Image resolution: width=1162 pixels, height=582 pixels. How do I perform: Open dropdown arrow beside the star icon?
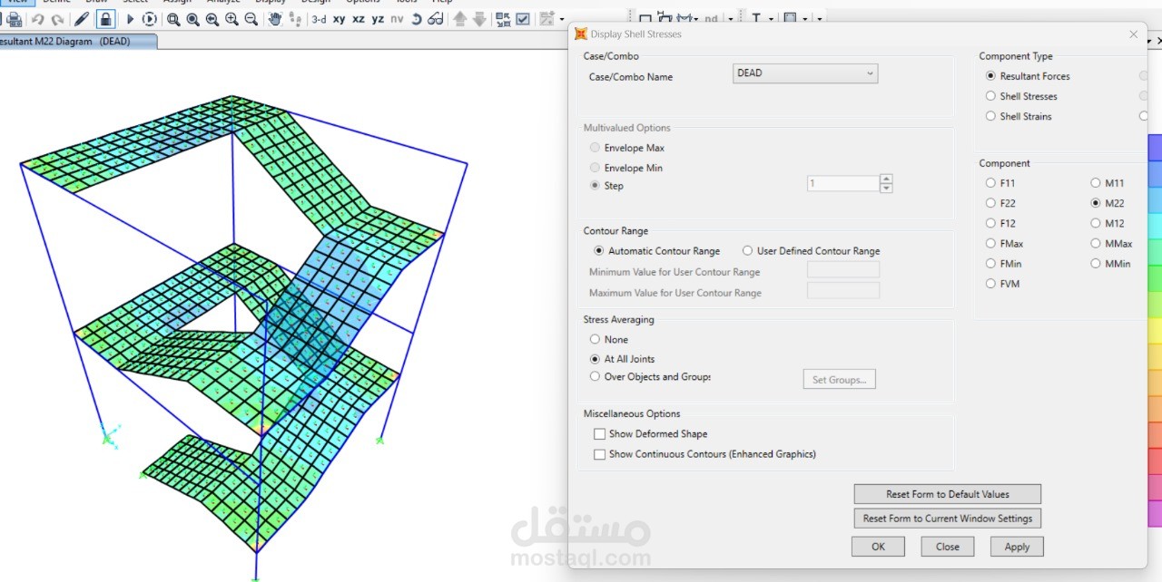562,20
